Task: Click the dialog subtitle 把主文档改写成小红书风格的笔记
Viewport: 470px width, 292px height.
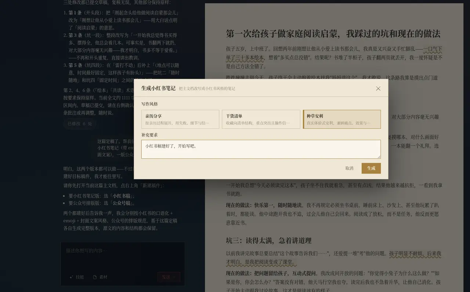Action: [x=207, y=89]
